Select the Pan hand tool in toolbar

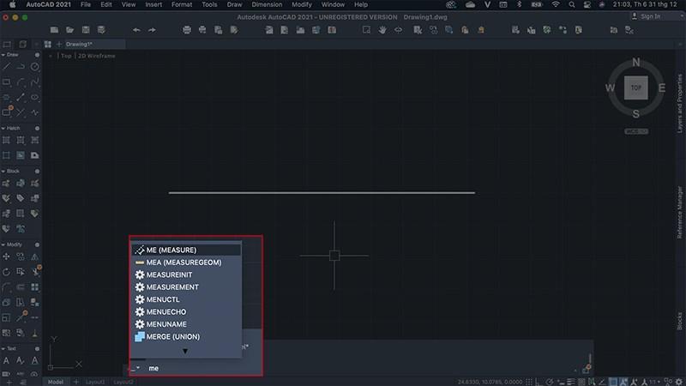click(382, 30)
